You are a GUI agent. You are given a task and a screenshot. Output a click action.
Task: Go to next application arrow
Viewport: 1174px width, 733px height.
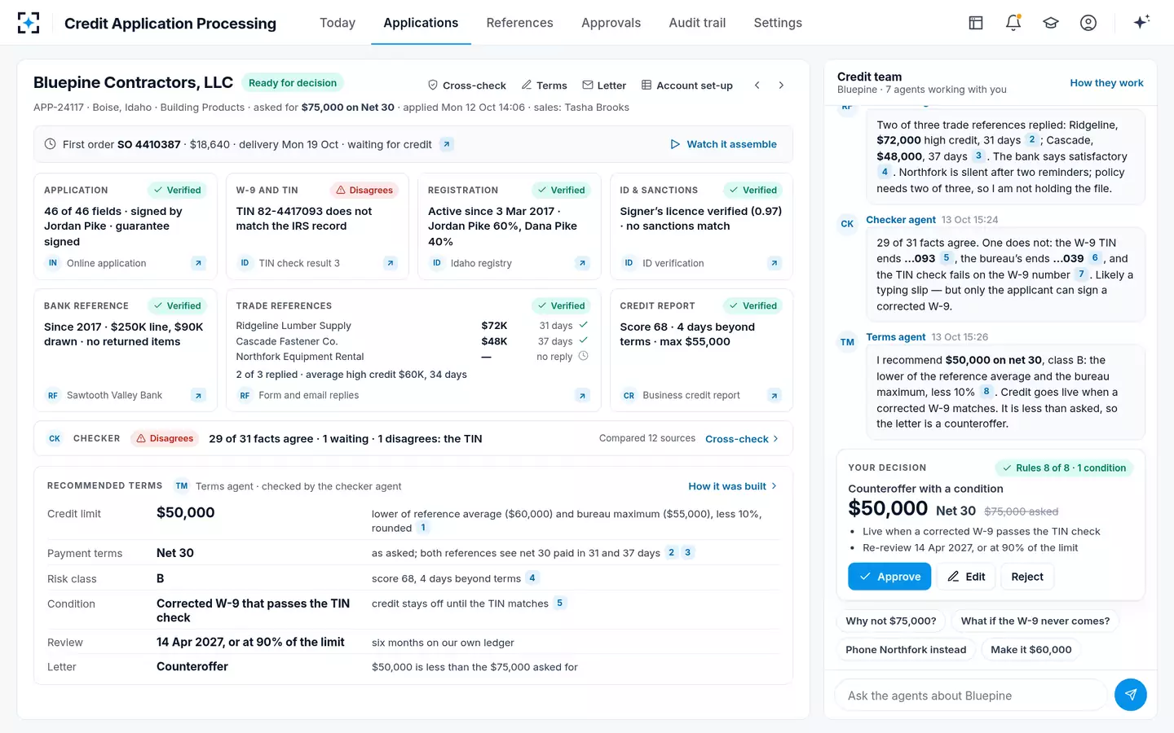click(x=781, y=85)
